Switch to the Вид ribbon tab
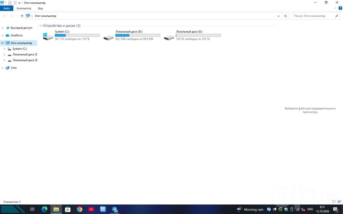The image size is (343, 214). coord(40,8)
